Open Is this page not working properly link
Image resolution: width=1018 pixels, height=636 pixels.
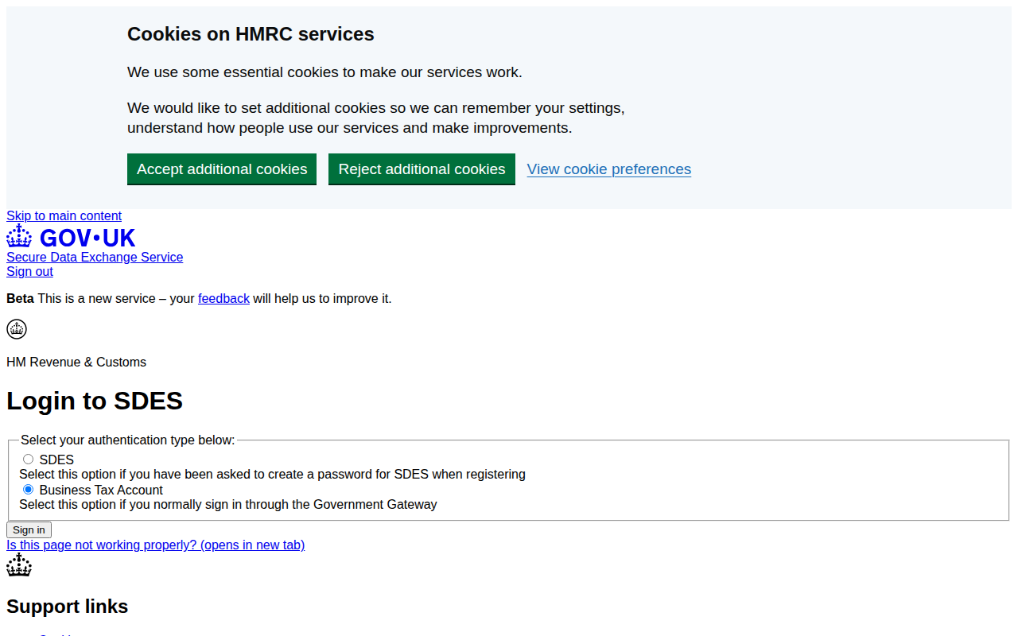click(x=155, y=545)
